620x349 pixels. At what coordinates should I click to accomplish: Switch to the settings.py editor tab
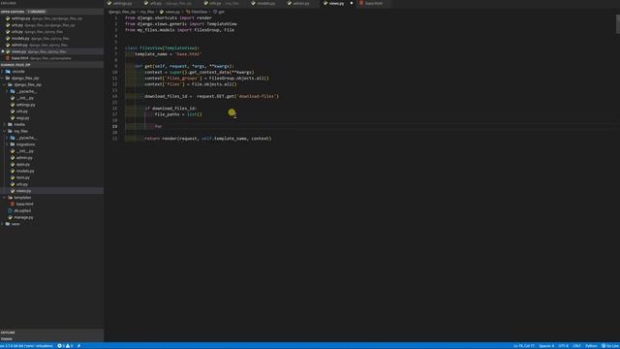(x=120, y=4)
